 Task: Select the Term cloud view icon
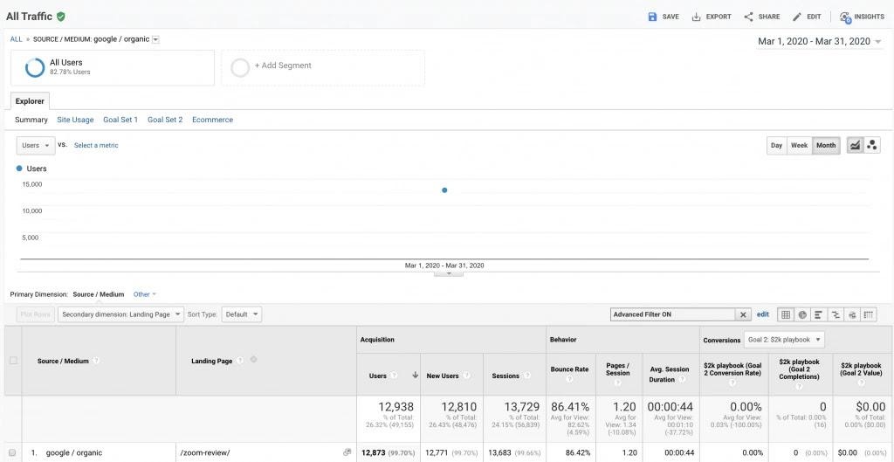pyautogui.click(x=852, y=314)
